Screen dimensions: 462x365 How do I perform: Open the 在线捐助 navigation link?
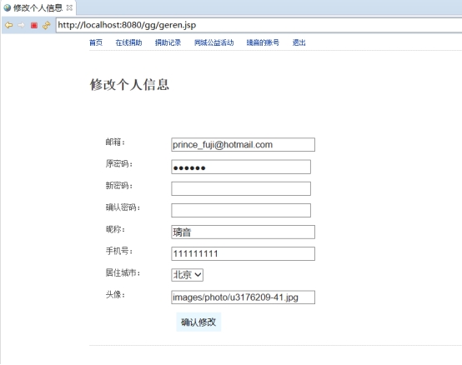pyautogui.click(x=128, y=42)
